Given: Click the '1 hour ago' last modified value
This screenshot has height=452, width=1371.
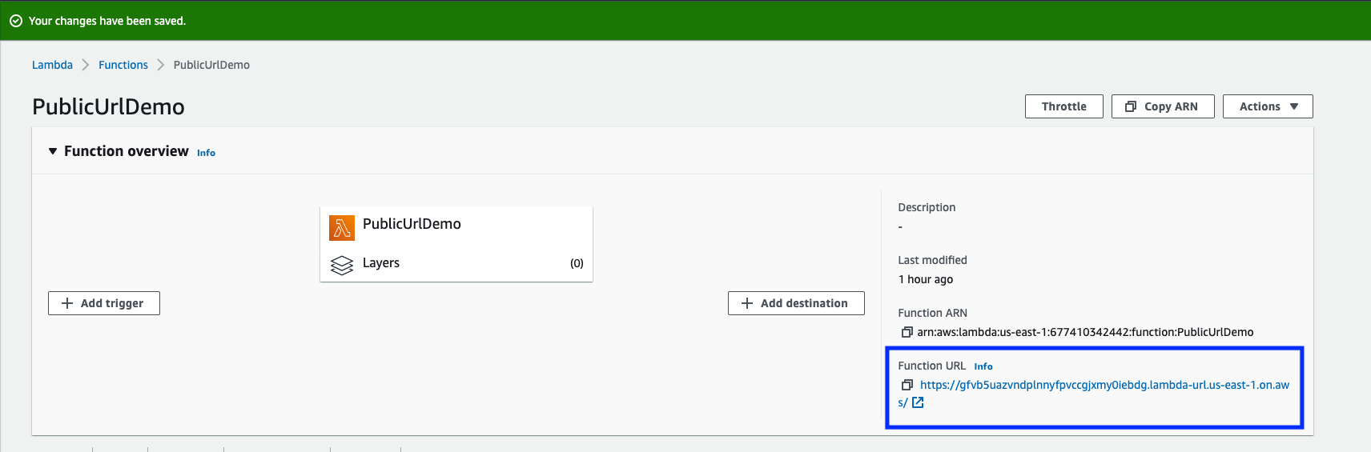Looking at the screenshot, I should click(925, 279).
